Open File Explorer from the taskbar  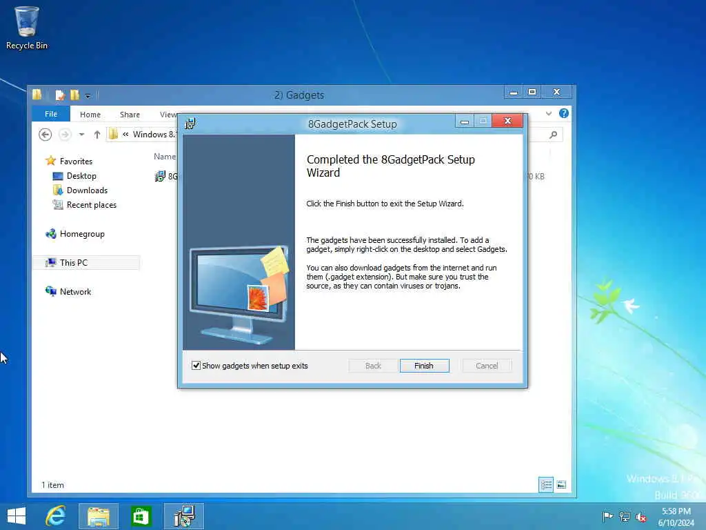(x=99, y=516)
